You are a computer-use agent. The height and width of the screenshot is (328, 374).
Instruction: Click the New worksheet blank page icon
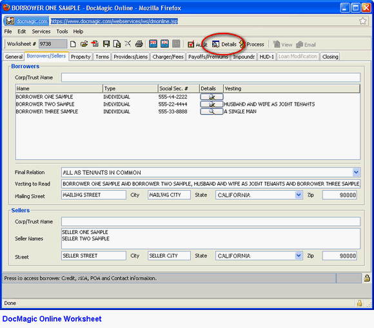(73, 44)
